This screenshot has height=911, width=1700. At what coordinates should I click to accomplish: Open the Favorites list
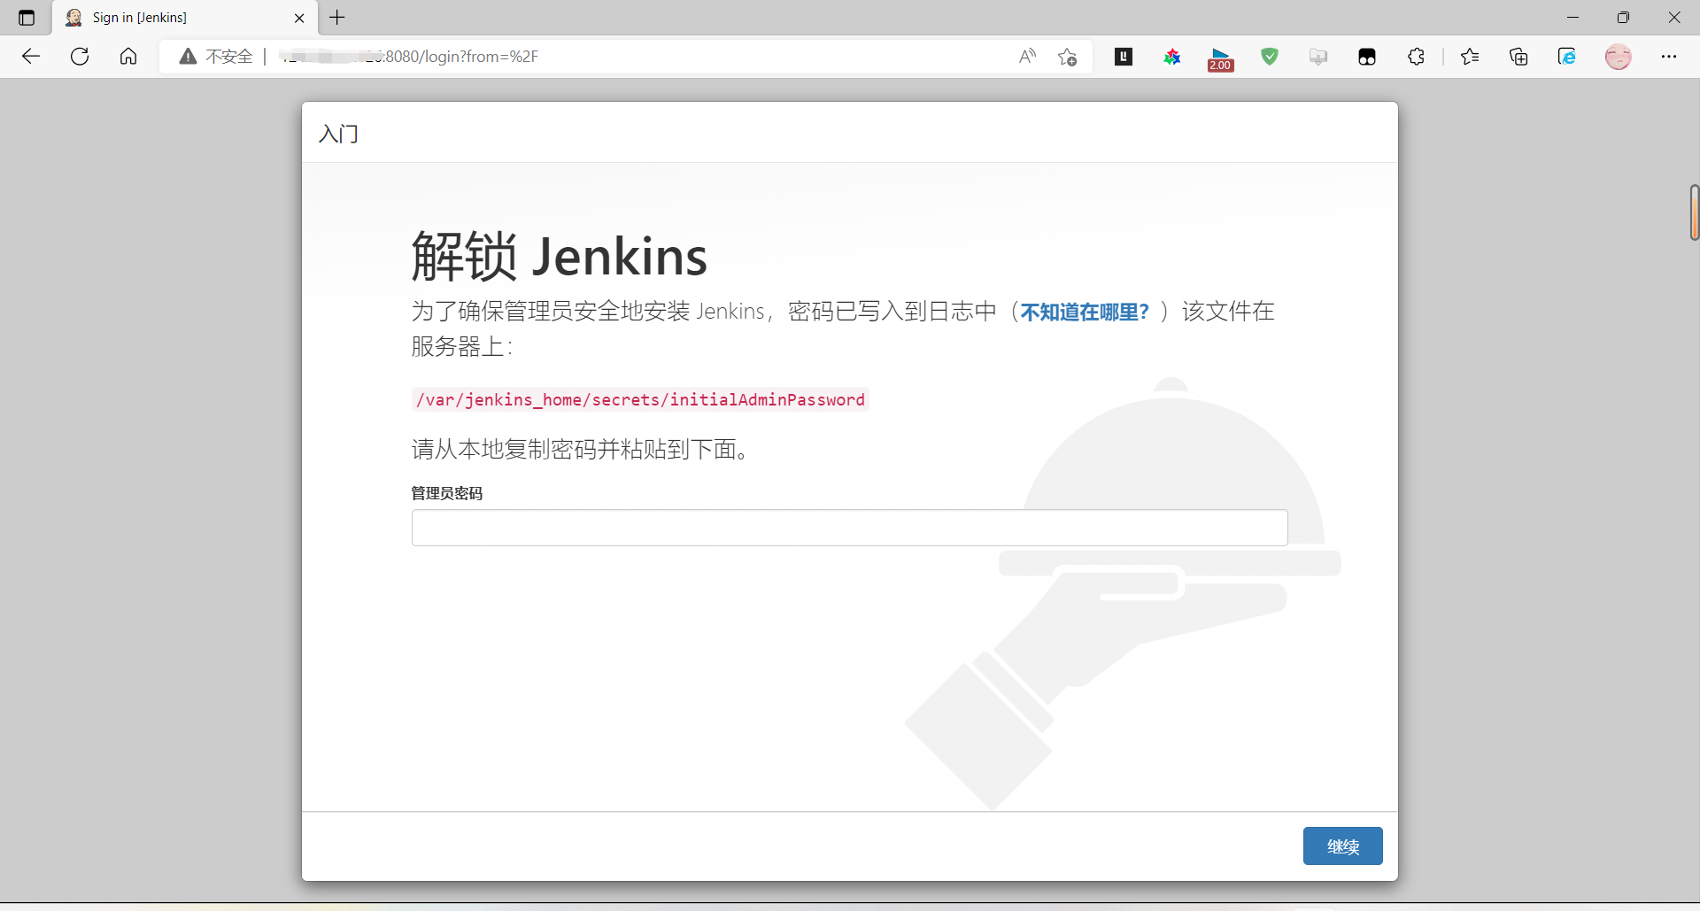(x=1470, y=57)
